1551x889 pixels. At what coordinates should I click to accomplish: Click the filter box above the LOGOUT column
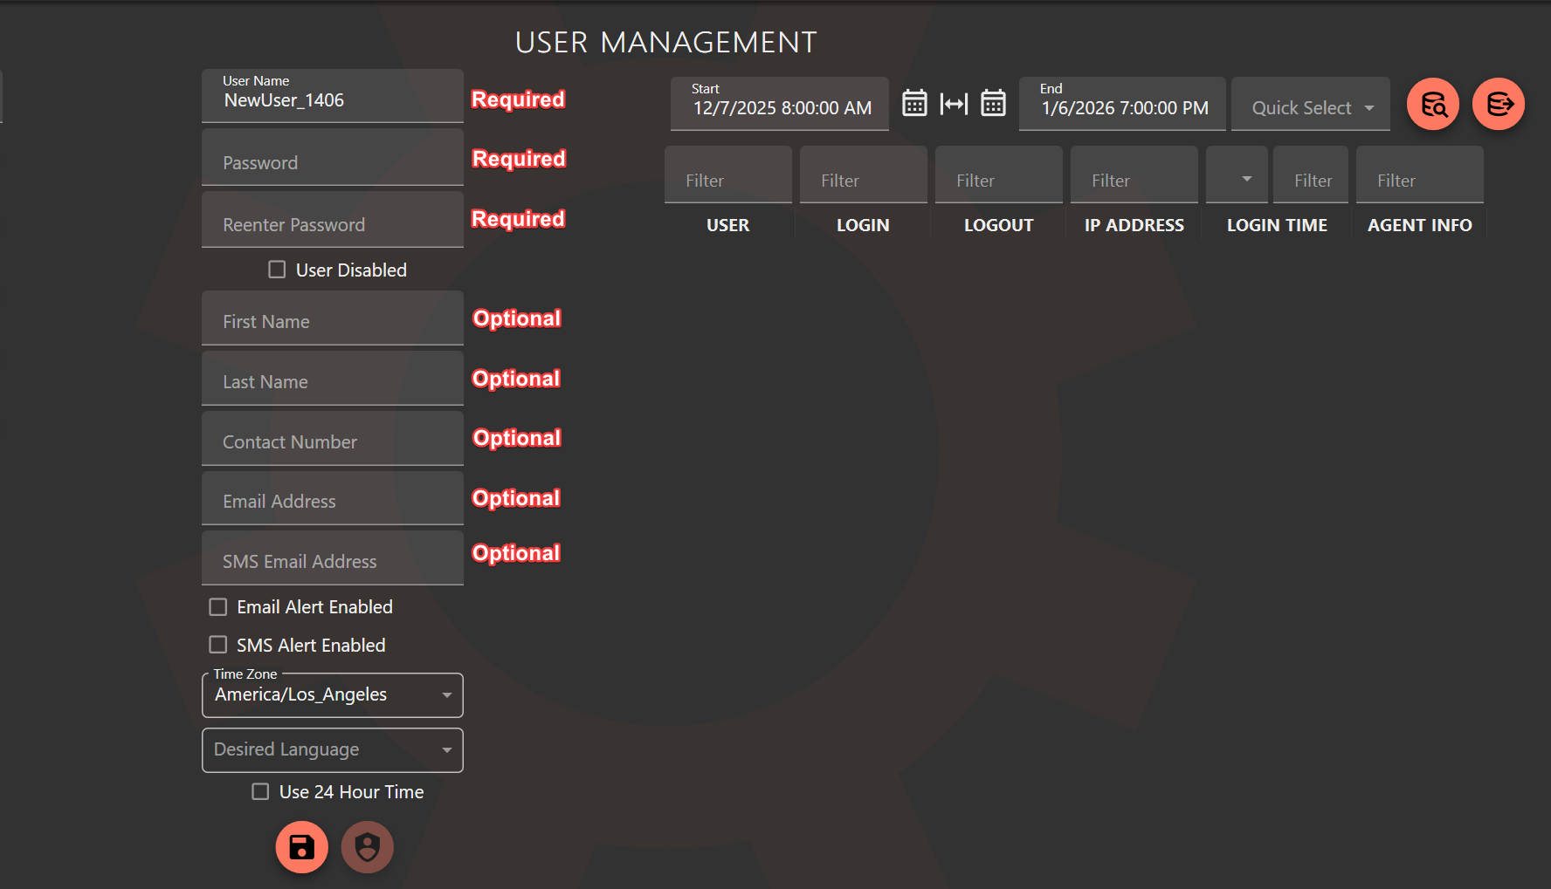pos(998,174)
